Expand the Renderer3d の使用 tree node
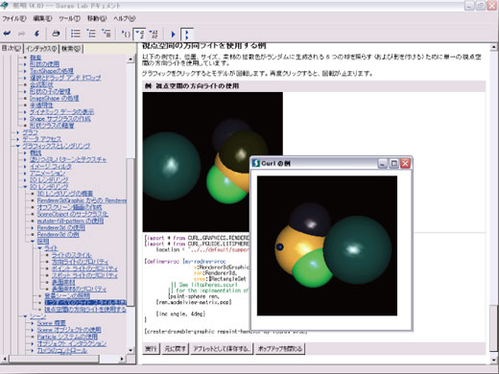The image size is (499, 374). (33, 227)
